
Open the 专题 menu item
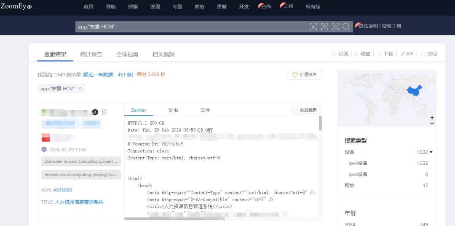(x=177, y=7)
